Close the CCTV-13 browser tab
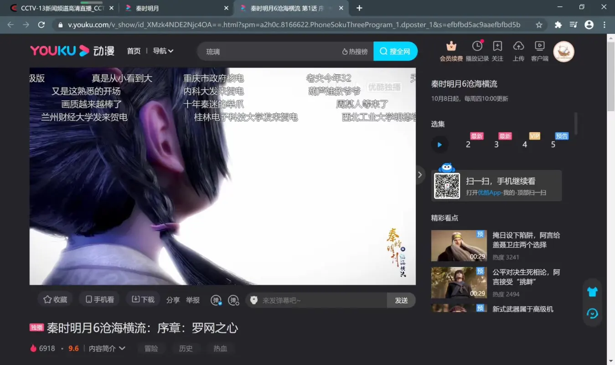Viewport: 615px width, 365px height. tap(111, 8)
